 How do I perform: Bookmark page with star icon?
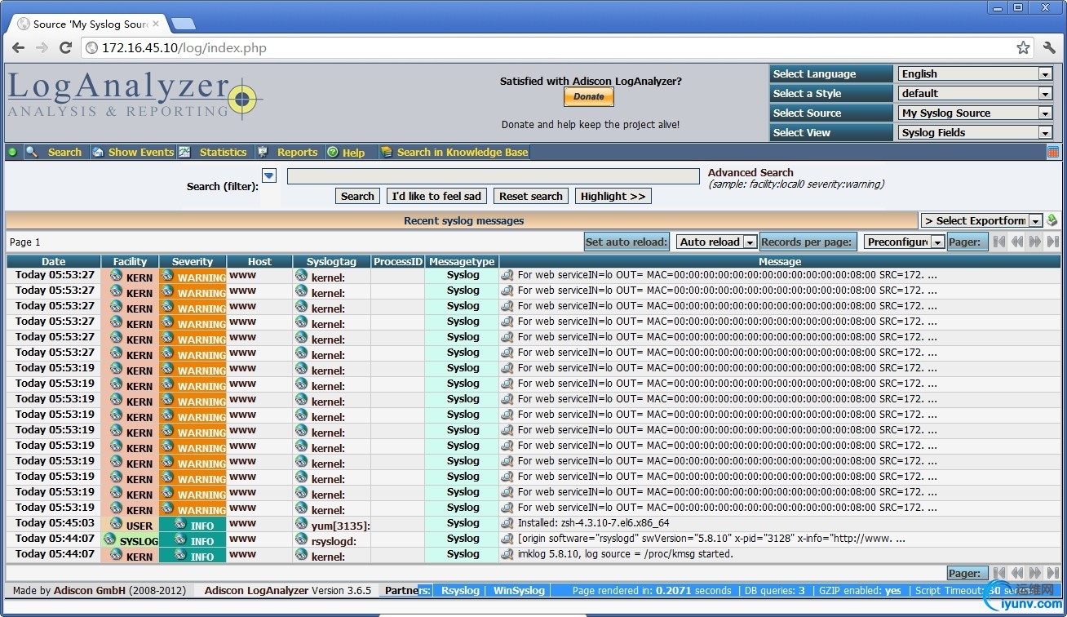pyautogui.click(x=1023, y=48)
